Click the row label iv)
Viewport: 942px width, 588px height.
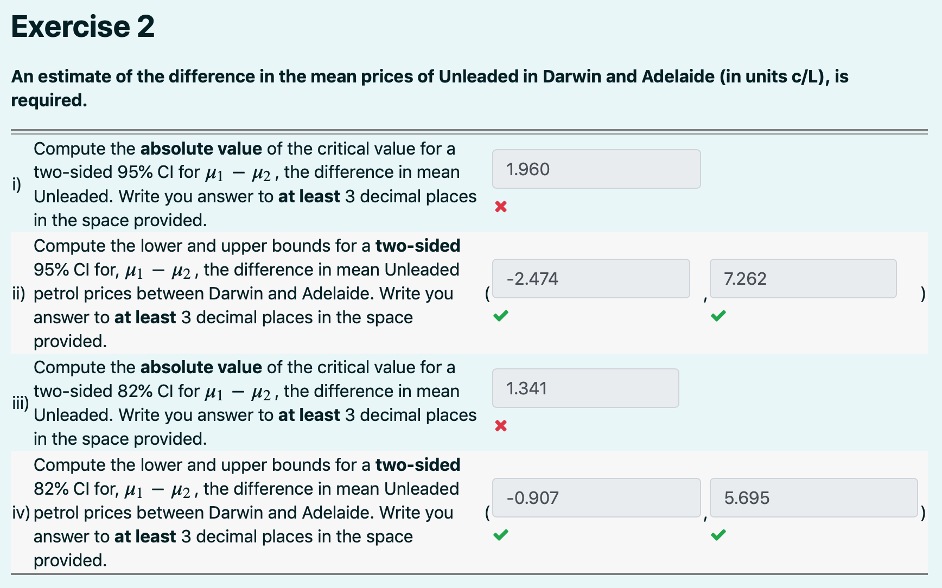click(x=21, y=513)
